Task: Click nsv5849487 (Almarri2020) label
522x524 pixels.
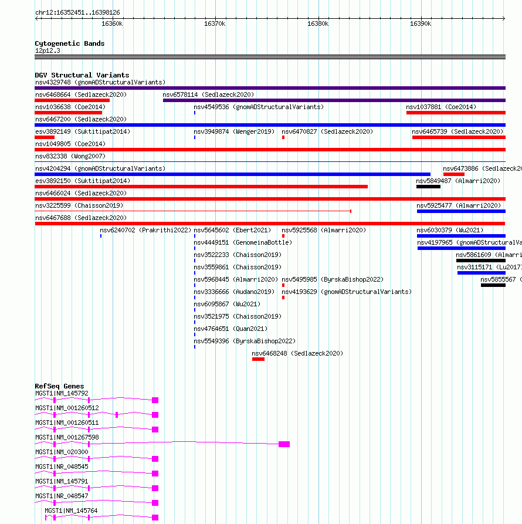Action: (x=458, y=181)
